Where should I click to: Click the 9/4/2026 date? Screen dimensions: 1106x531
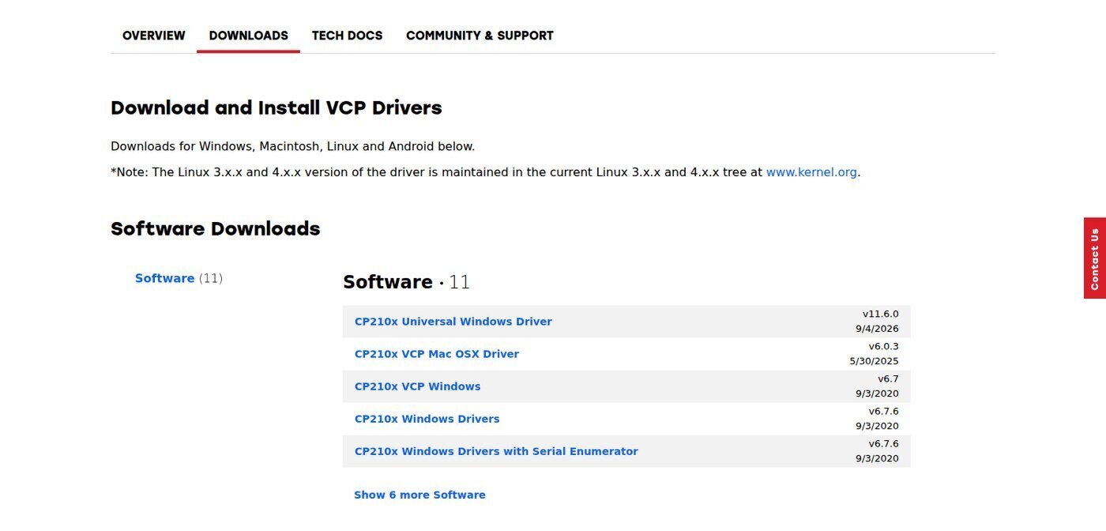coord(877,329)
